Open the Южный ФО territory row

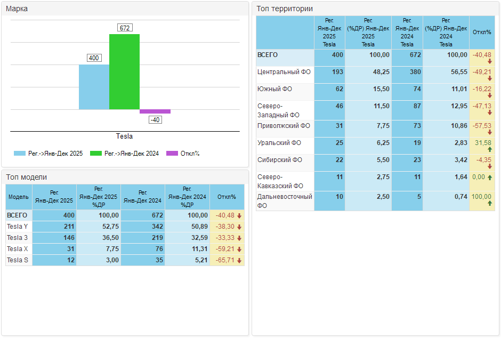pos(274,89)
